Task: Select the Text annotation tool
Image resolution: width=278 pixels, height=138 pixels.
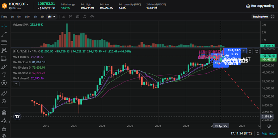Action: (x=4, y=75)
